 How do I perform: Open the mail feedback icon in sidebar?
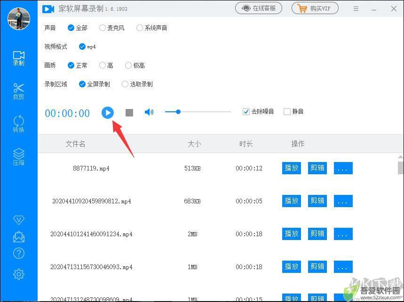pos(18,237)
